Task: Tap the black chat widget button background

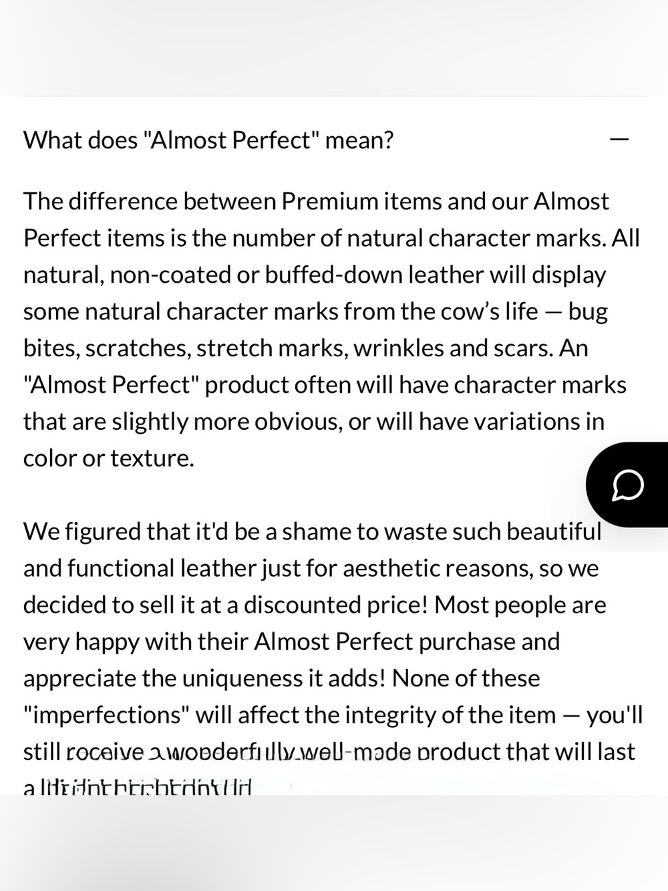Action: pos(627,485)
